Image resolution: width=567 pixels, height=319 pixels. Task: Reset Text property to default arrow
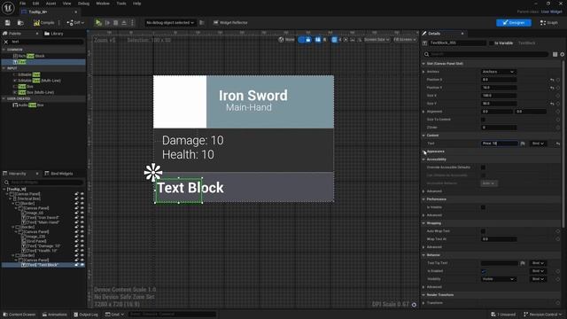(558, 144)
